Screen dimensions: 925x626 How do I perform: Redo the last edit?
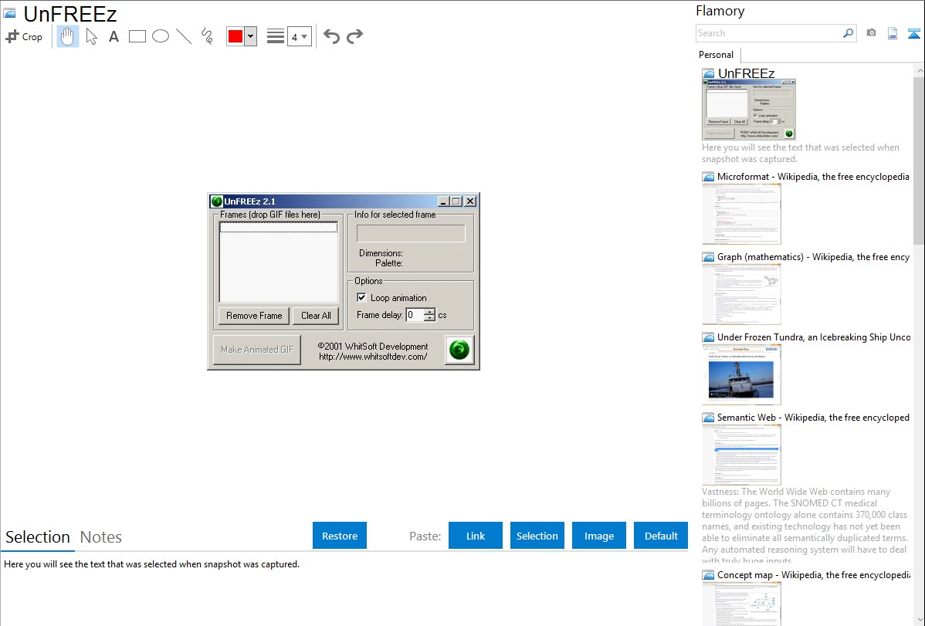tap(354, 36)
